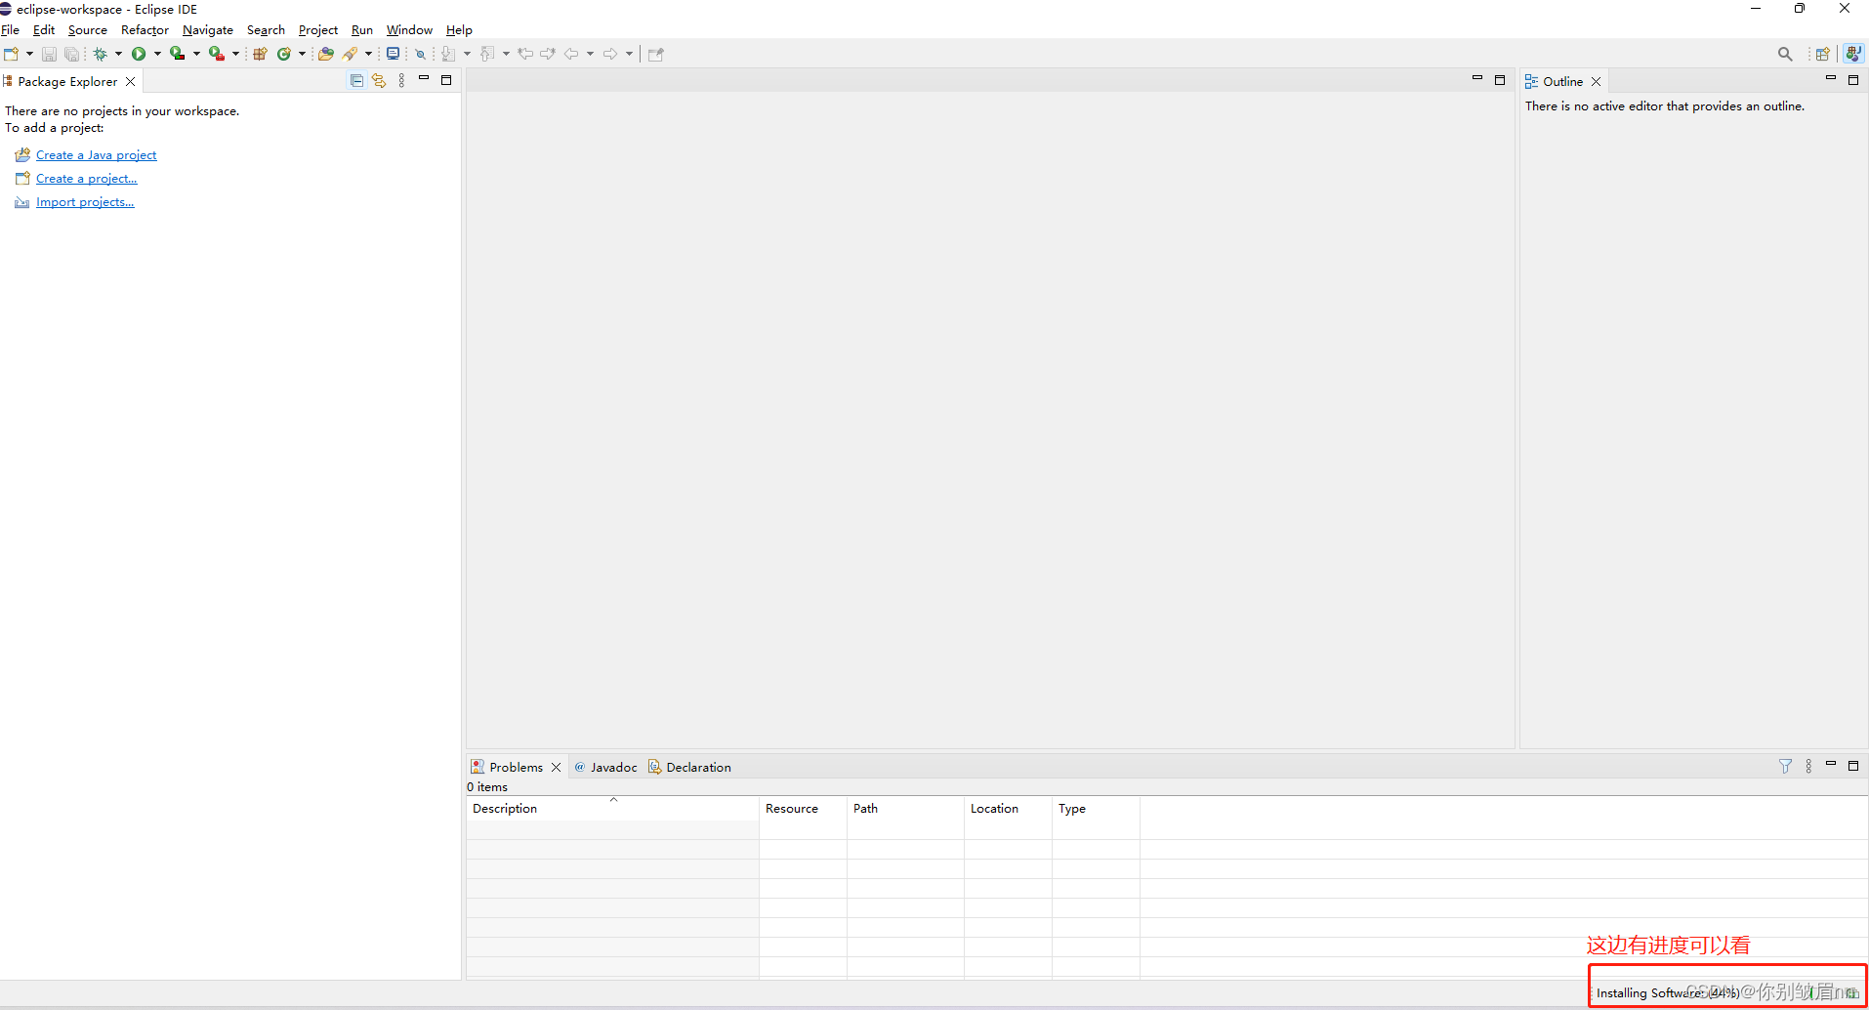
Task: Click the Collapse All icon in Package Explorer
Action: pos(356,80)
